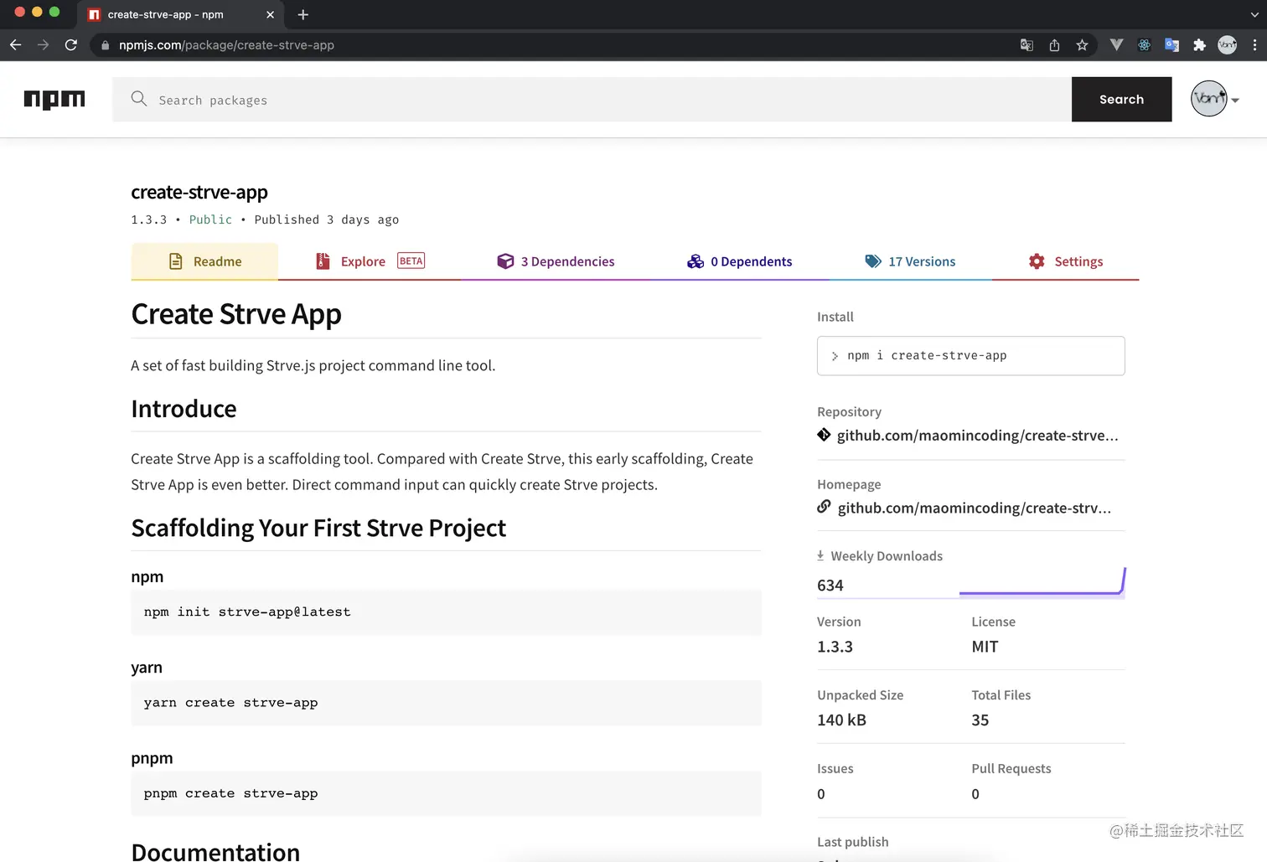Click the npm logo

(54, 100)
